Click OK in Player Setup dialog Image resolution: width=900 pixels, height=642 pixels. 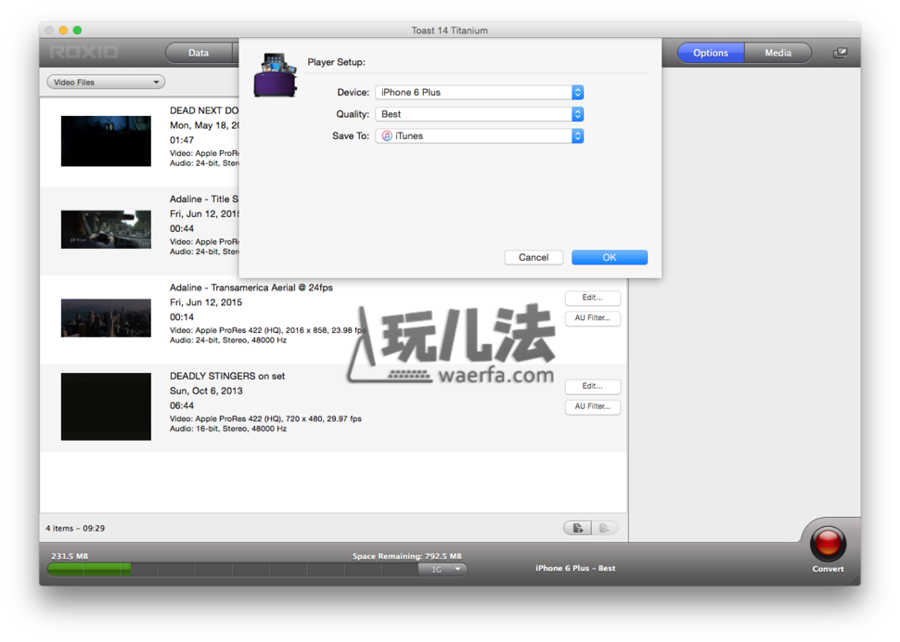609,258
